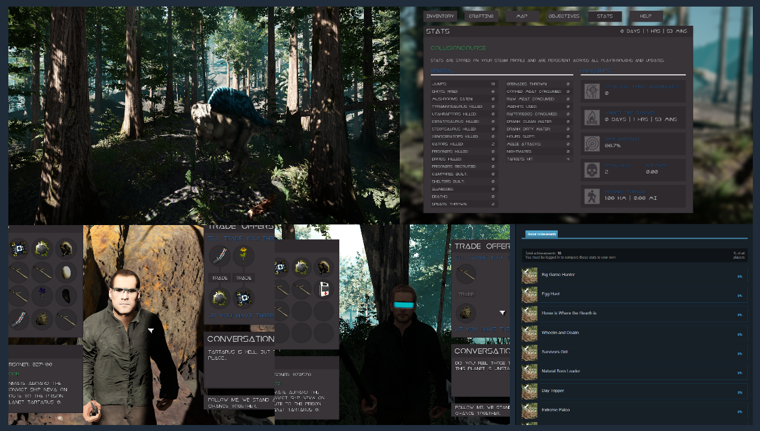Click the skill points brain icon

[592, 90]
